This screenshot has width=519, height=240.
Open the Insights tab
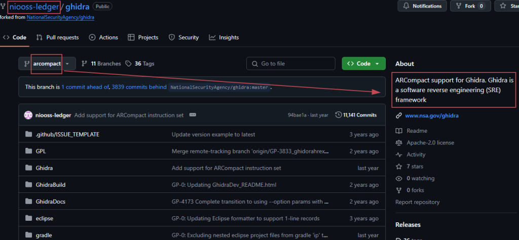pos(224,37)
